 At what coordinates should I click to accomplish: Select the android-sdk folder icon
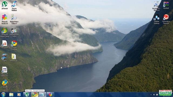coord(14,57)
